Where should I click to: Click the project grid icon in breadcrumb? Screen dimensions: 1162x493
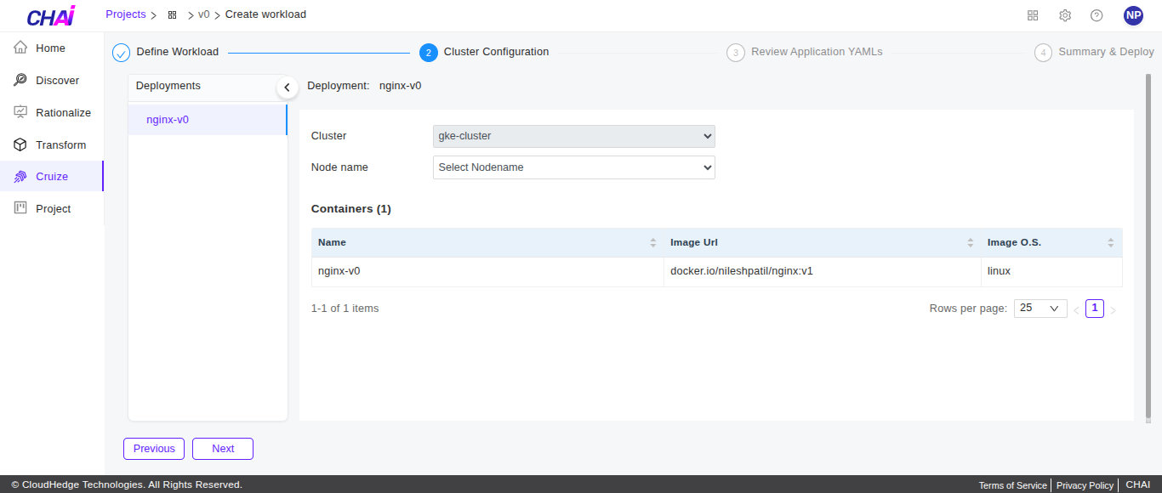(173, 15)
